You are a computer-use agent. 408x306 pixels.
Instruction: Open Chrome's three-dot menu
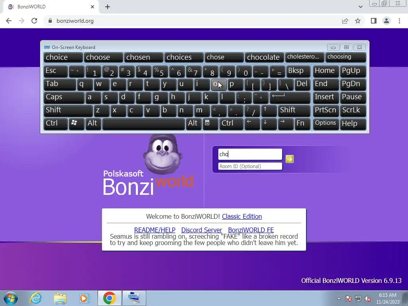pyautogui.click(x=399, y=21)
